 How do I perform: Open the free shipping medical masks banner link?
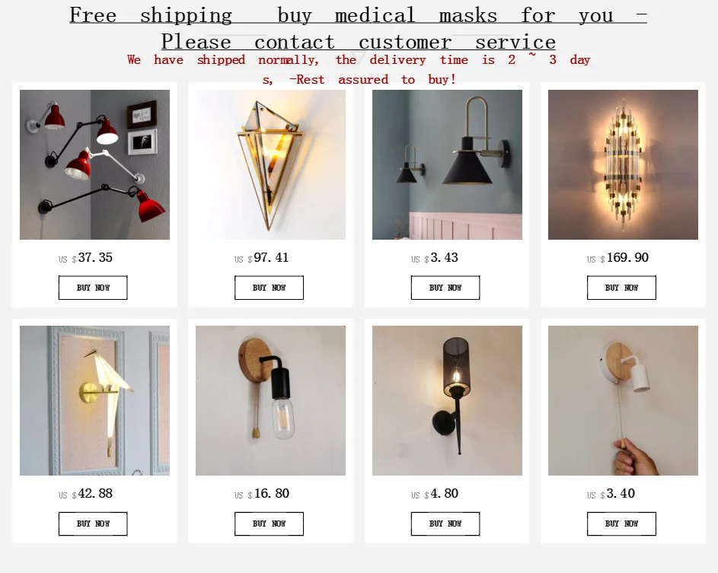click(358, 28)
